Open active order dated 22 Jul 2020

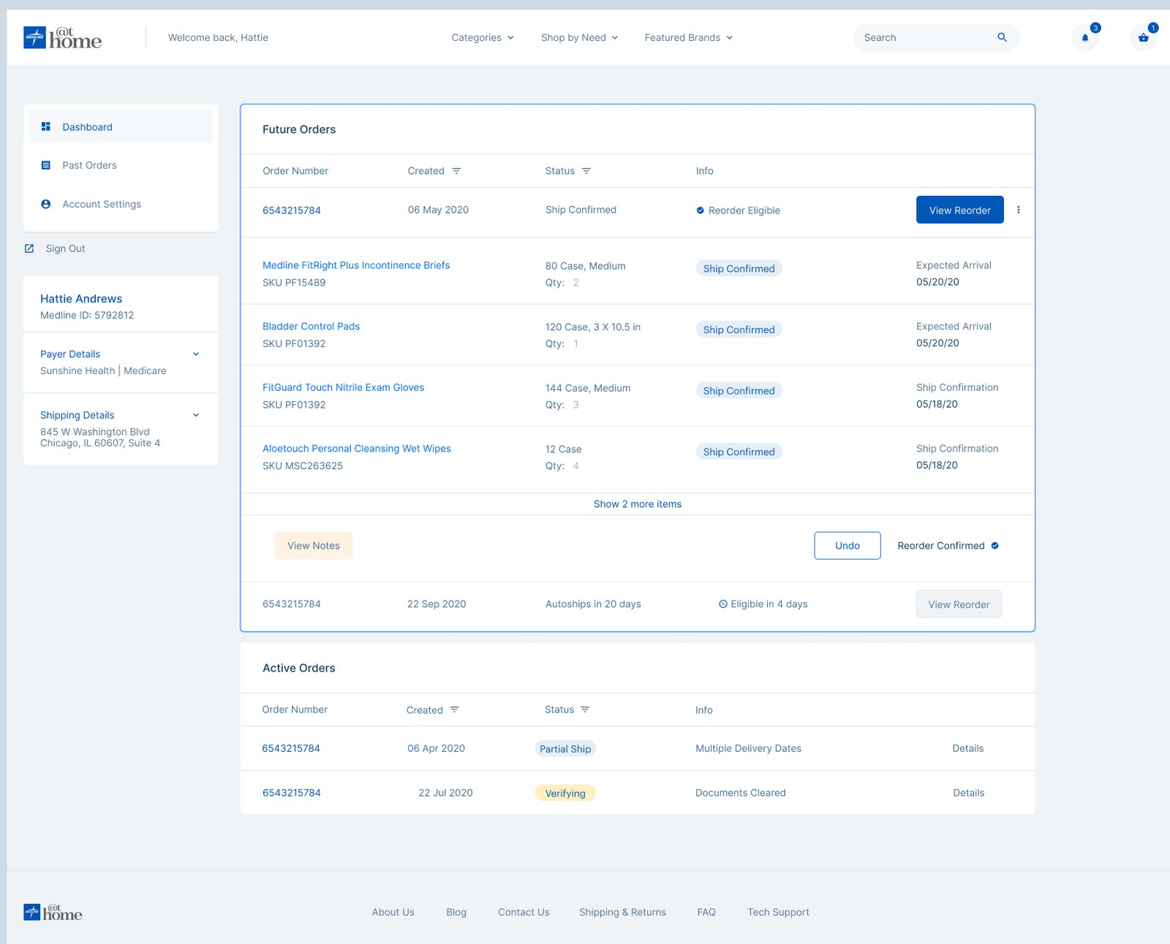coord(292,793)
